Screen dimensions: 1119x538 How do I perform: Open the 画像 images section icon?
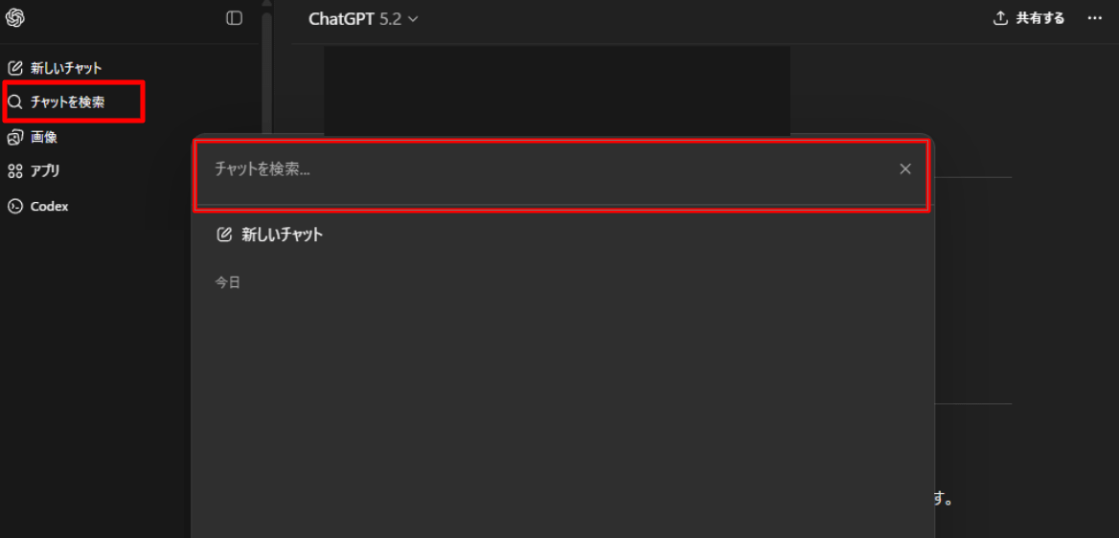15,137
